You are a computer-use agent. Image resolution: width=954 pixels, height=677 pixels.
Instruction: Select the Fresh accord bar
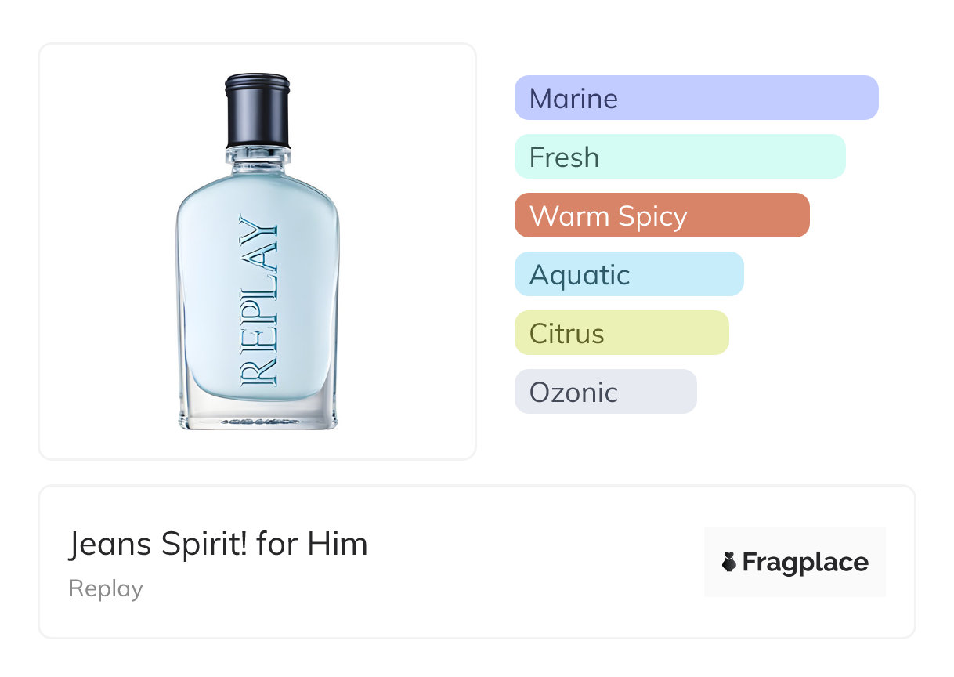tap(680, 157)
